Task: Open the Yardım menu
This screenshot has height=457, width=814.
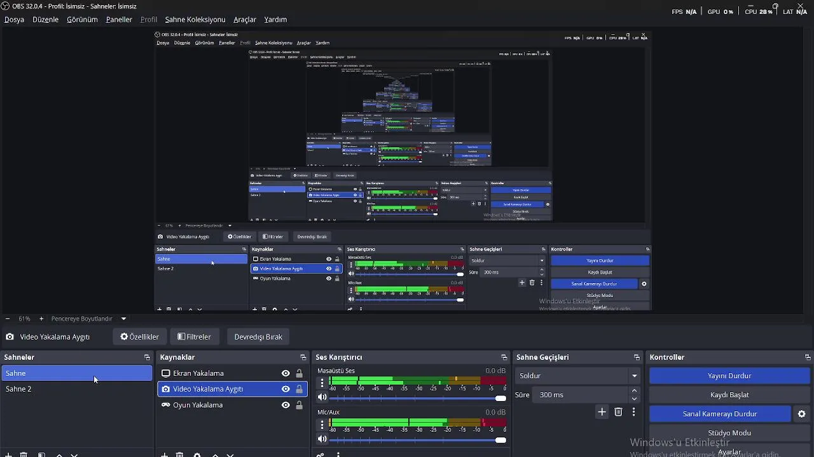Action: (275, 20)
